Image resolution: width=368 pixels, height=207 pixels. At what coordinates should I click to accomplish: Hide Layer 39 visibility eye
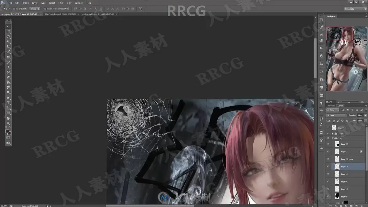tap(328, 144)
